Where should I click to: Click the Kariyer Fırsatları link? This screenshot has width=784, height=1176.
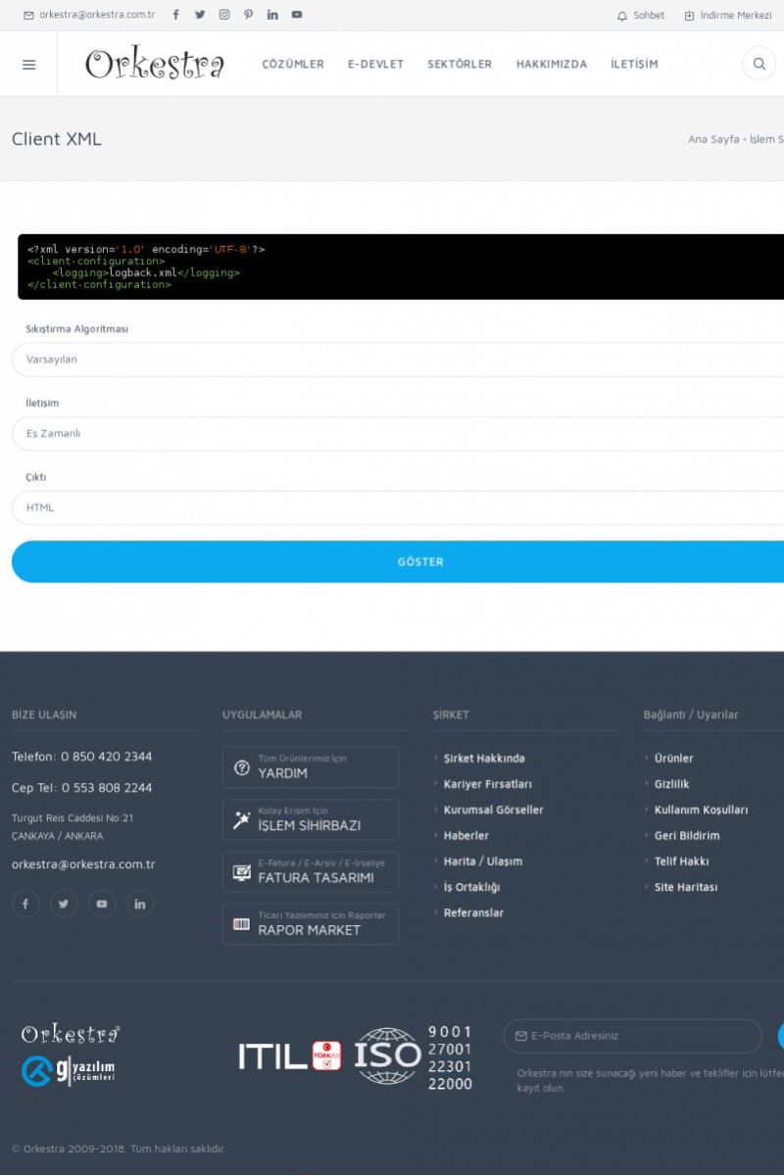point(487,784)
